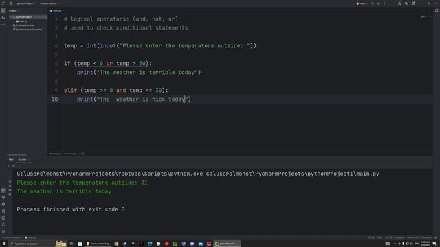Rerun main from the Run toolbar
The width and height of the screenshot is (440, 247).
(9, 166)
